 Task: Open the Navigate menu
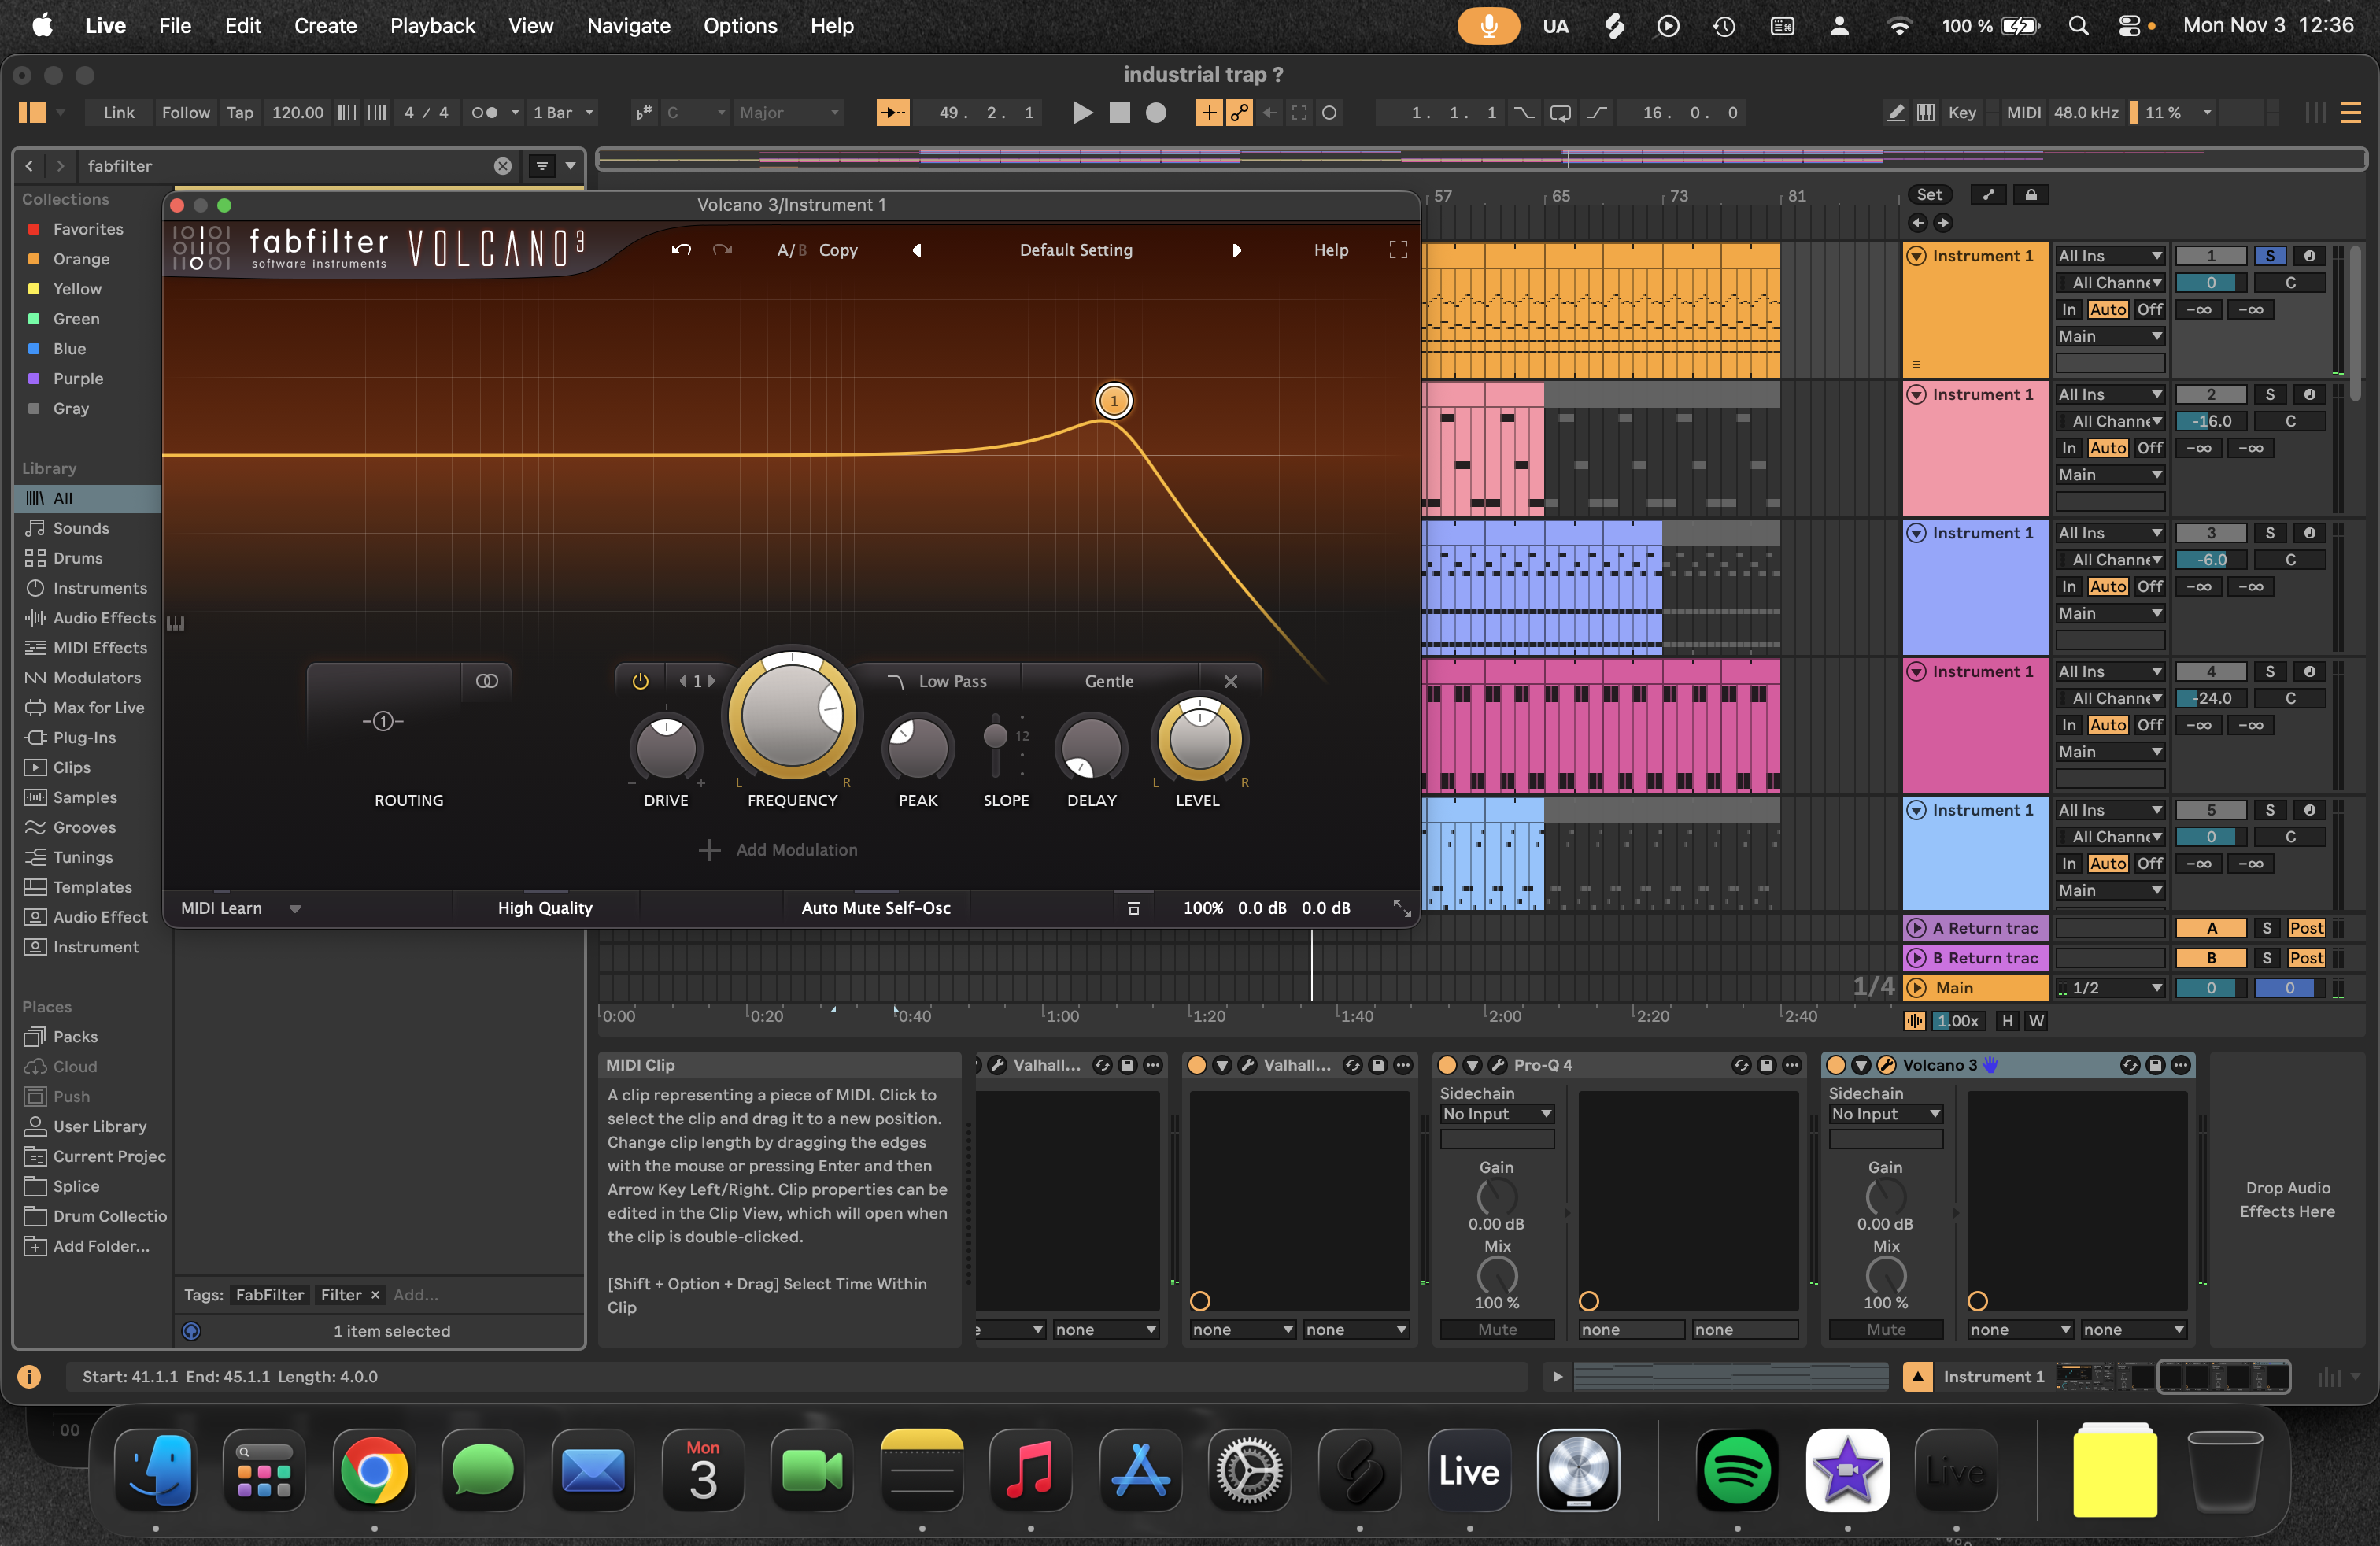628,26
